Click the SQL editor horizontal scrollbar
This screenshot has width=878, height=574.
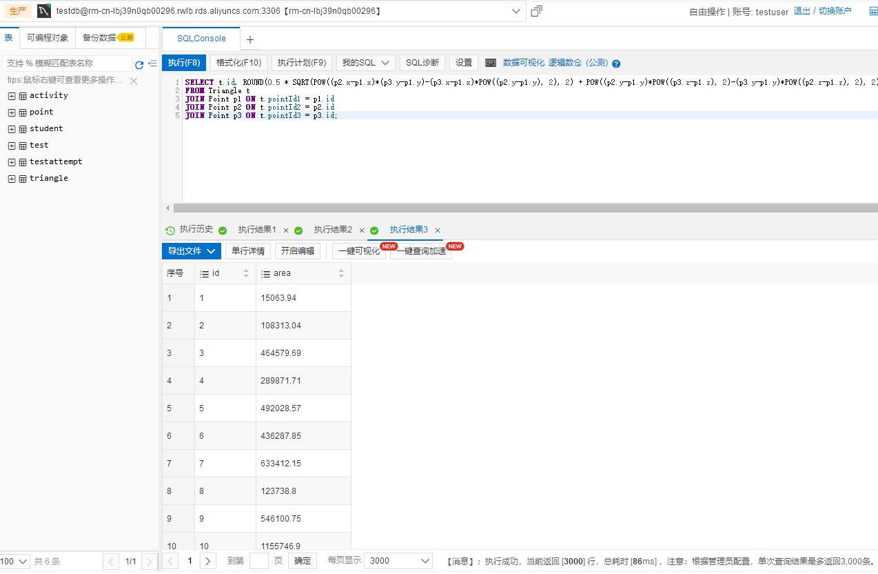(x=525, y=208)
